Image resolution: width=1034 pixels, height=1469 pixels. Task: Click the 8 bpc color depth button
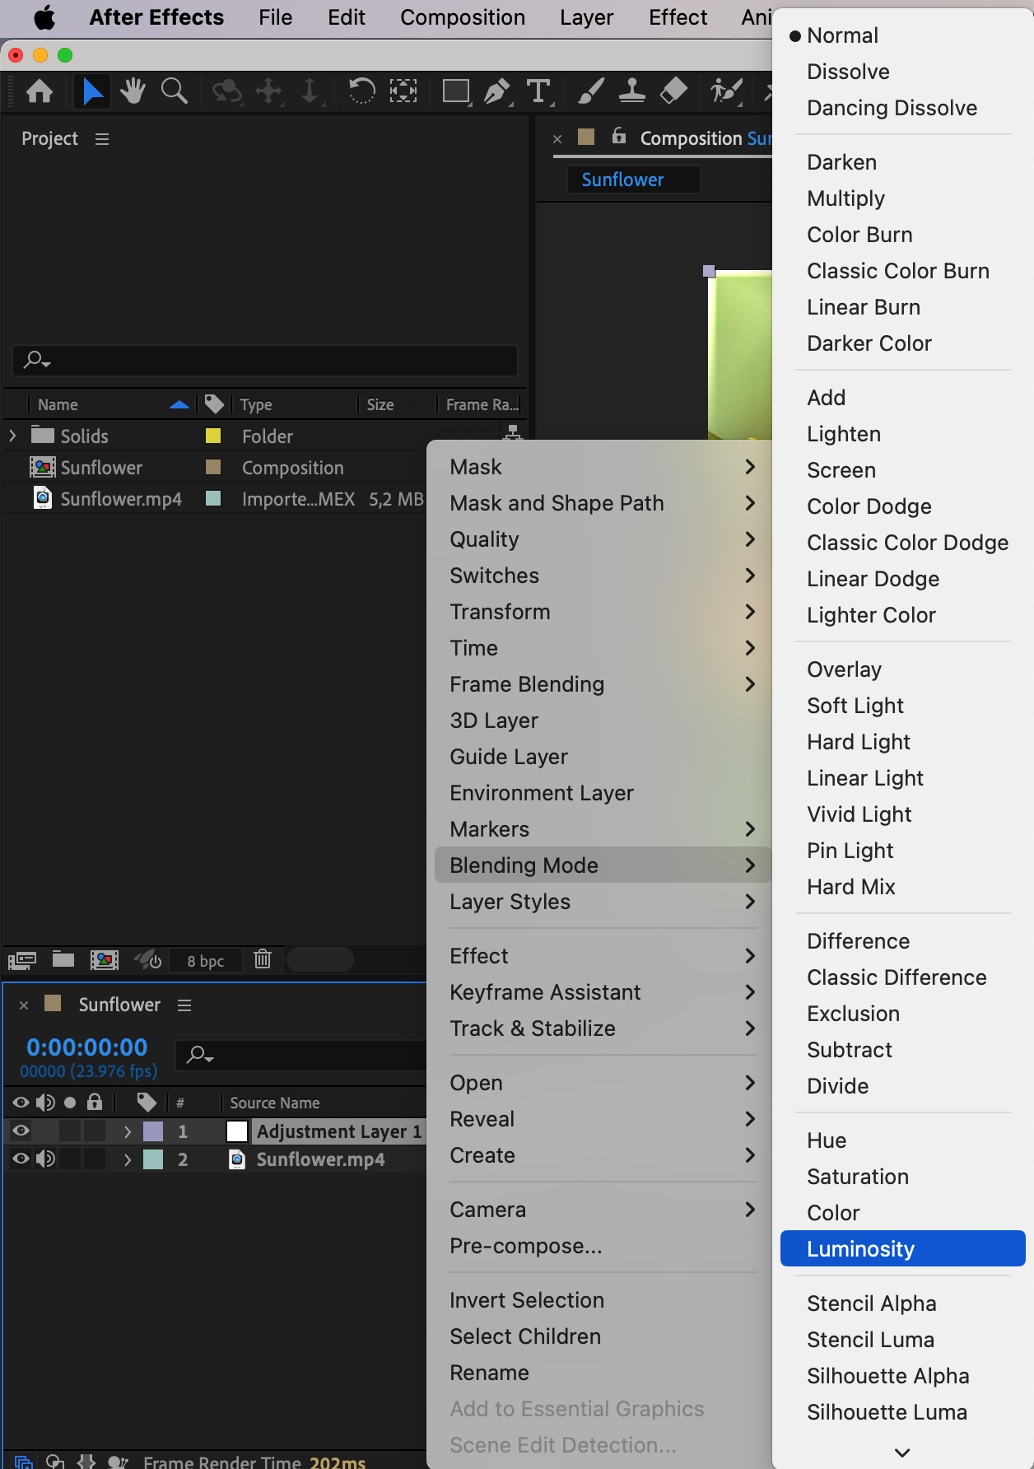coord(206,961)
